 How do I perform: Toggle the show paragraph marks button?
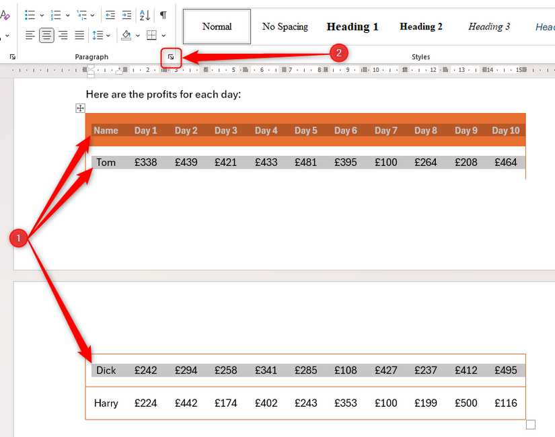[162, 14]
